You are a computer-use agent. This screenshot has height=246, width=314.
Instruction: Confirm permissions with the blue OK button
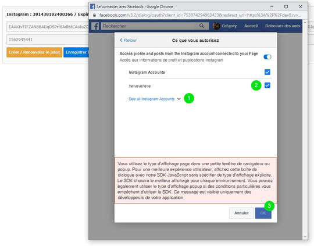click(x=263, y=213)
